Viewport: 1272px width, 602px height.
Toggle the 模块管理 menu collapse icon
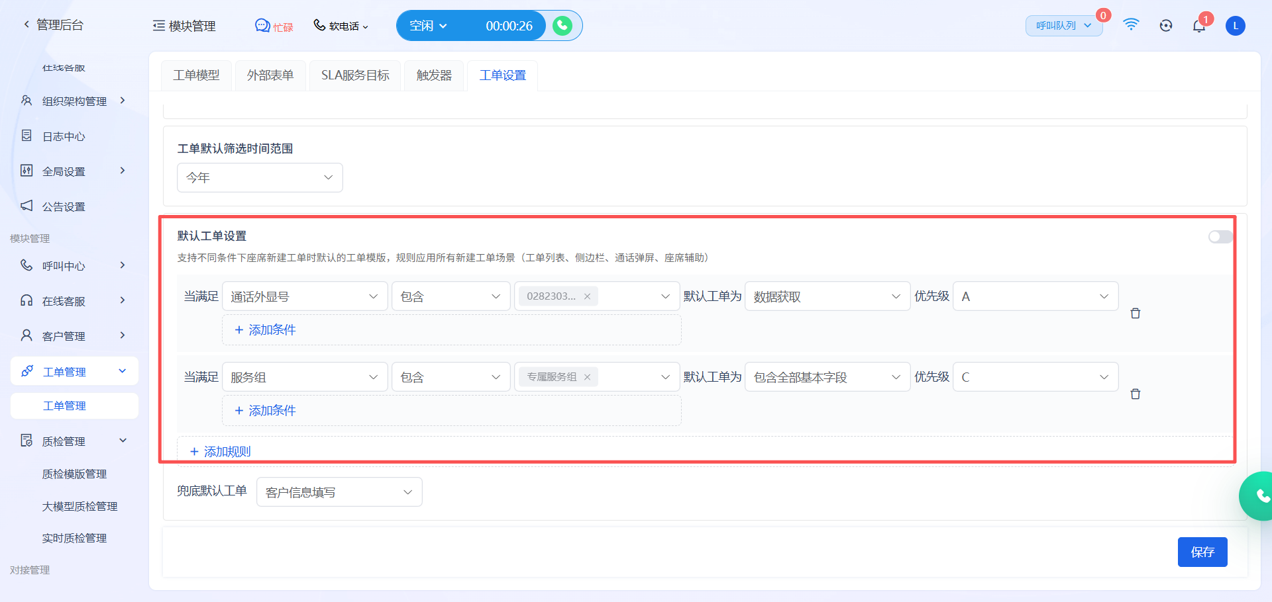coord(159,26)
